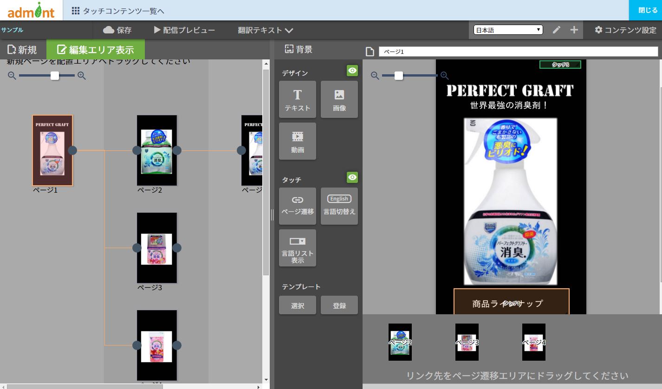Click the 商品ラインナップ touch button

tap(511, 302)
